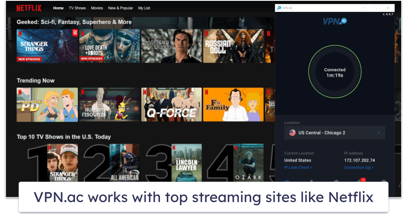Go to Movies in Netflix navigation

pyautogui.click(x=97, y=8)
